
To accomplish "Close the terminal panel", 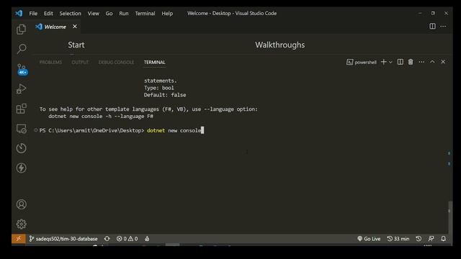I will tap(443, 62).
